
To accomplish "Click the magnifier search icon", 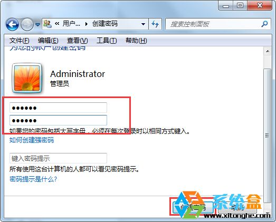I will (x=264, y=24).
